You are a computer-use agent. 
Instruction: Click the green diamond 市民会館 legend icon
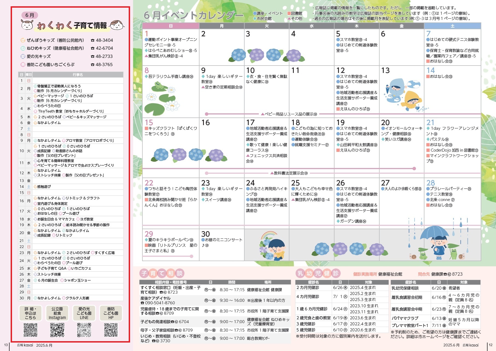(x=255, y=19)
